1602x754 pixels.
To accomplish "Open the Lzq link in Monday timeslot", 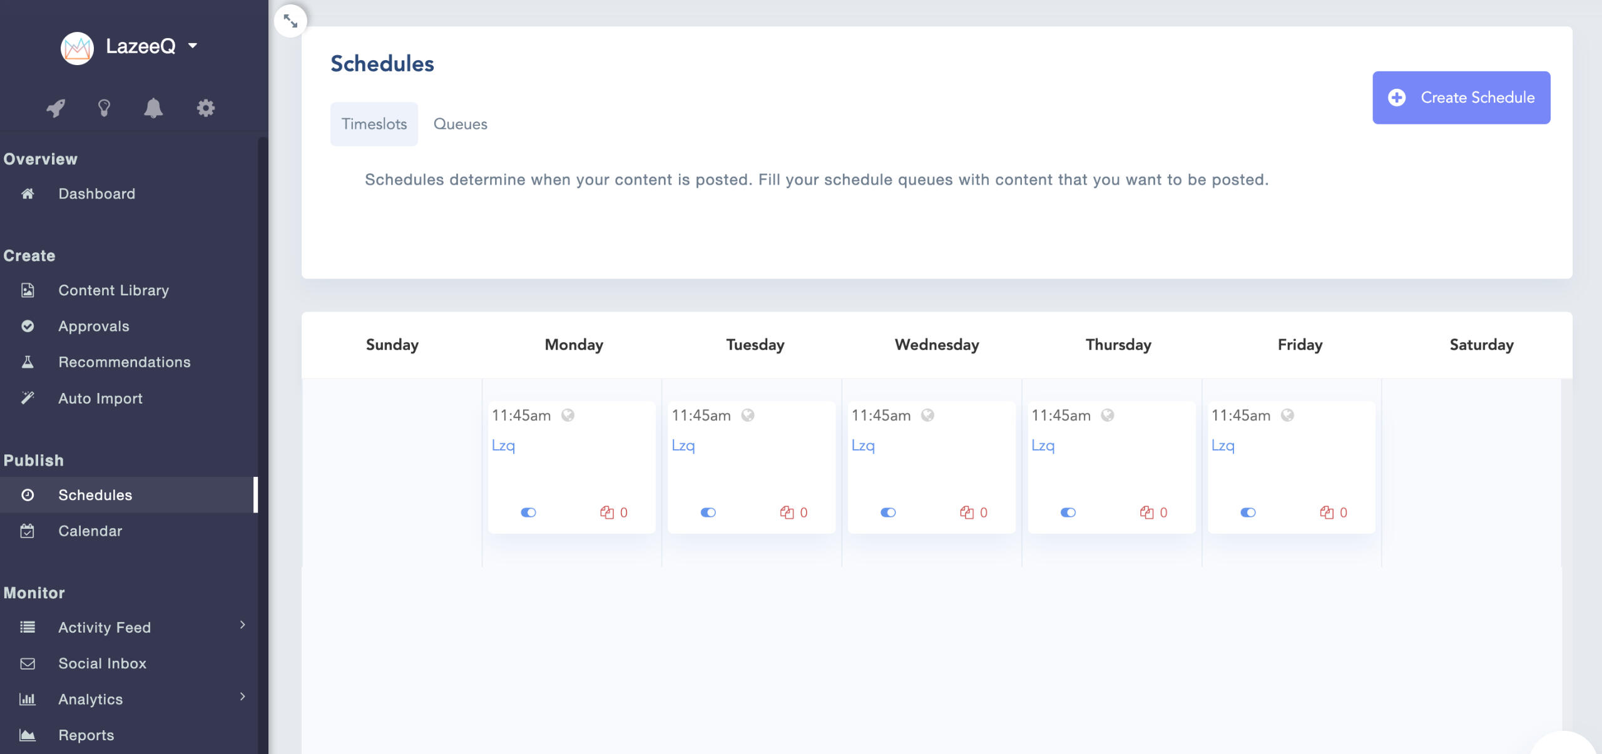I will pyautogui.click(x=503, y=446).
